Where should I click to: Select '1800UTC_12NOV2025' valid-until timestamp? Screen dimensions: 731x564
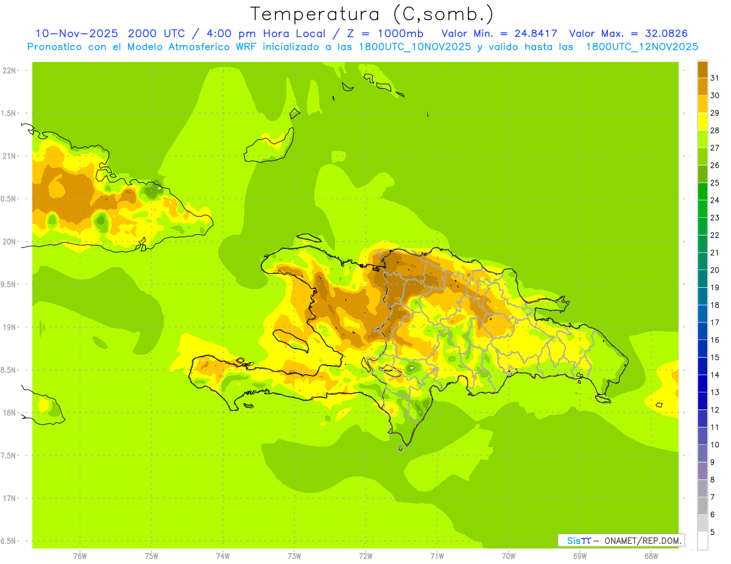click(x=642, y=47)
